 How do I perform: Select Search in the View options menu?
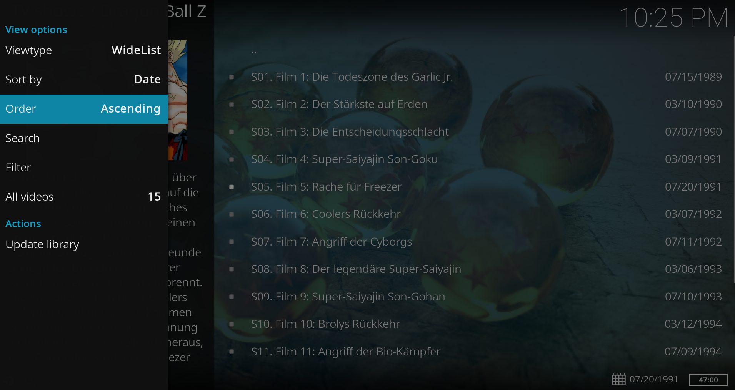84,138
